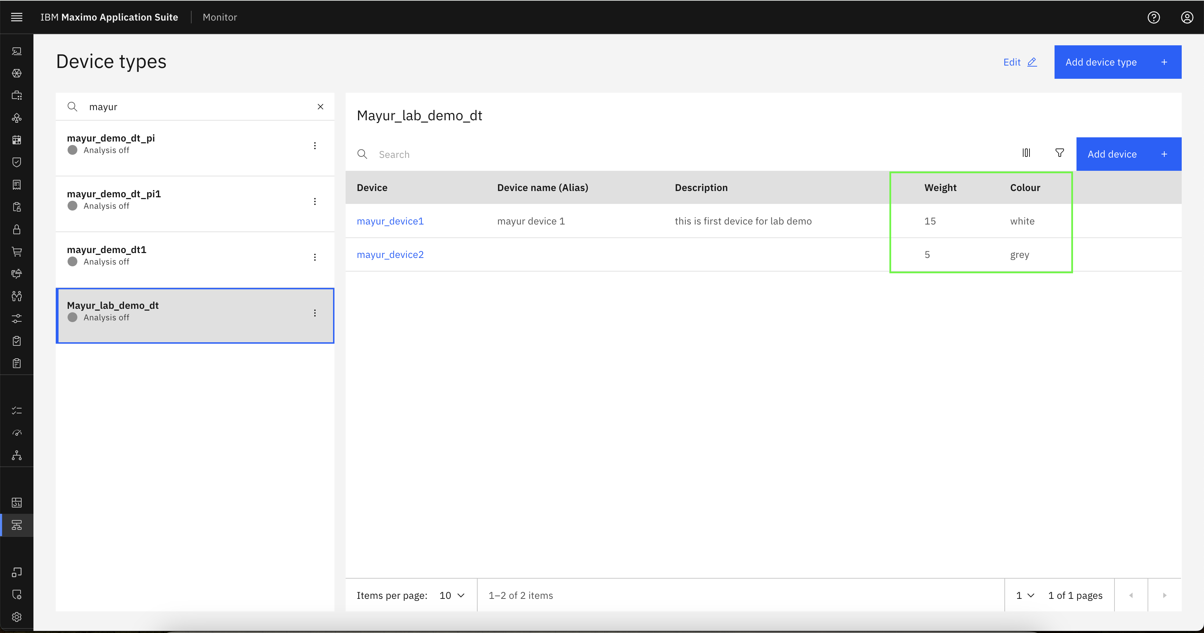The height and width of the screenshot is (633, 1204).
Task: Open the help question-mark icon
Action: click(x=1153, y=17)
